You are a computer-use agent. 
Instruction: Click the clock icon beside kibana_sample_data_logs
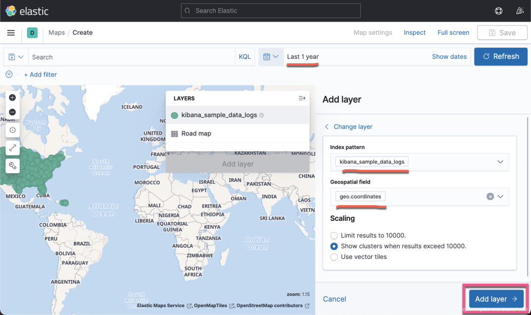point(262,115)
